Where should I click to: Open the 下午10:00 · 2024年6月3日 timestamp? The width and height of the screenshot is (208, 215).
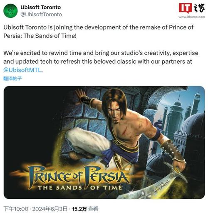(x=35, y=209)
